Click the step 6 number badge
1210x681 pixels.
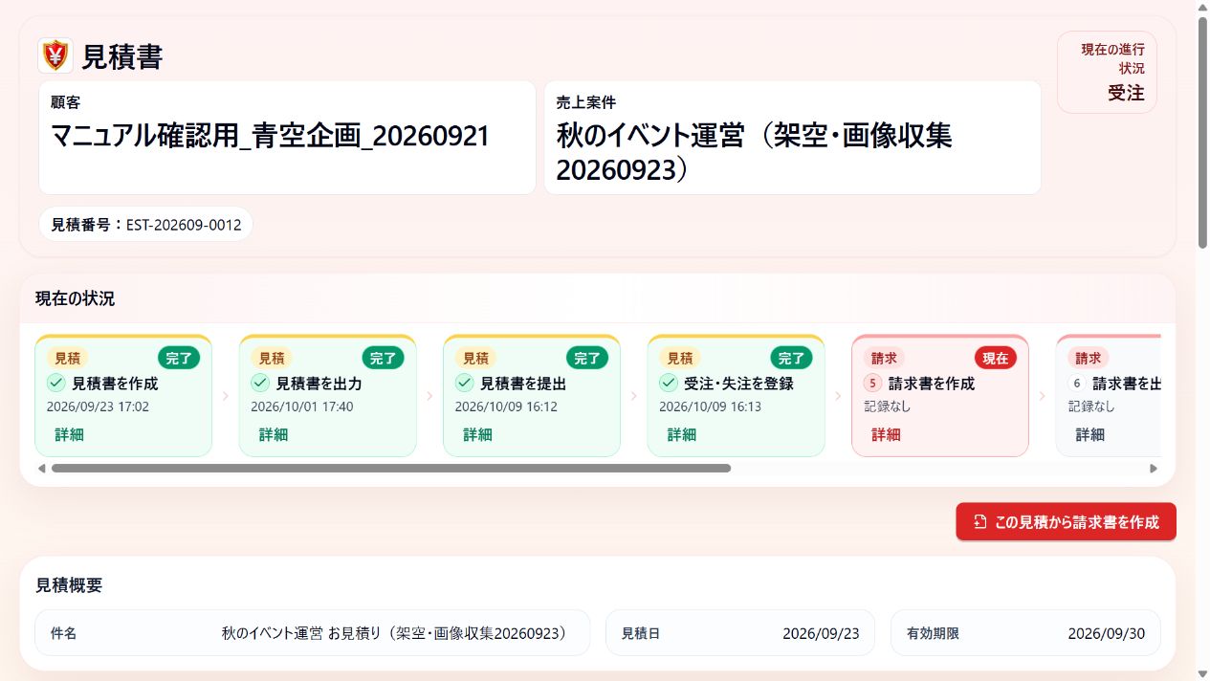point(1076,384)
